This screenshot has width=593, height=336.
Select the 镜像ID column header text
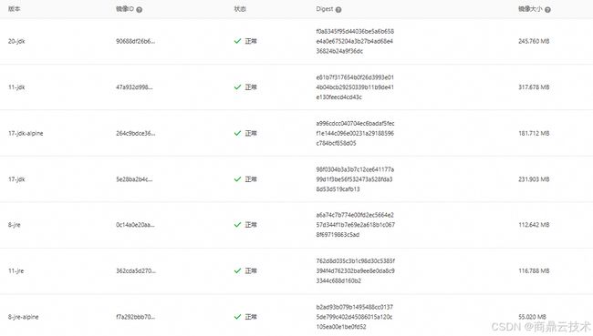pyautogui.click(x=125, y=9)
